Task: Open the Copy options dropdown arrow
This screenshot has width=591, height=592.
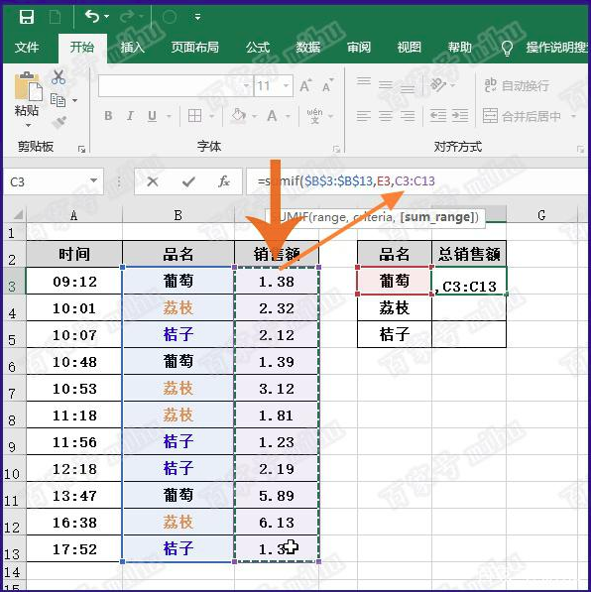Action: pyautogui.click(x=74, y=100)
